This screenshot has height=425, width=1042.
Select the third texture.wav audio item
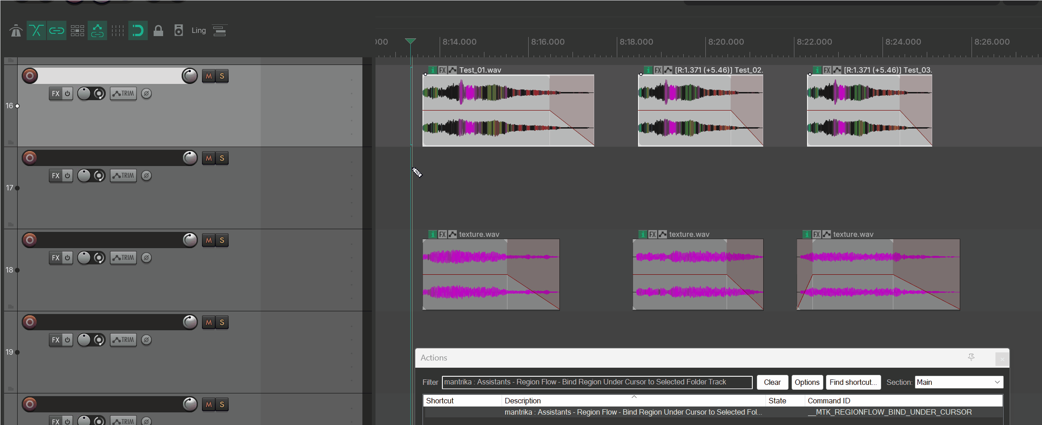coord(878,275)
